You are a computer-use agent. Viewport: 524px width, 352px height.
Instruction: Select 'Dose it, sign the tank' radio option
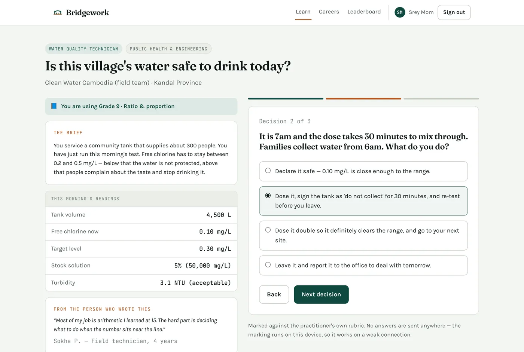[x=268, y=196]
